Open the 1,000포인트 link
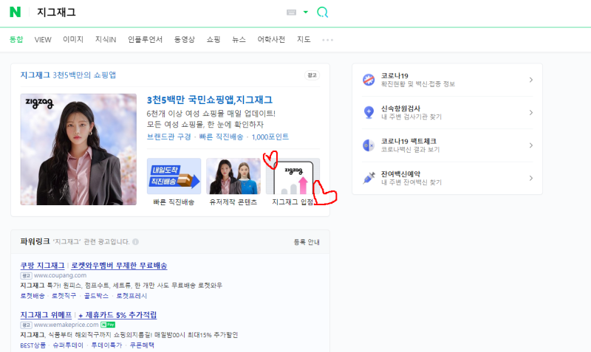591x352 pixels. tap(270, 137)
